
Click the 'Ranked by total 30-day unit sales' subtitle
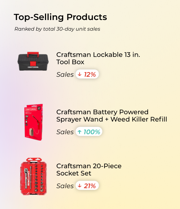click(x=57, y=29)
